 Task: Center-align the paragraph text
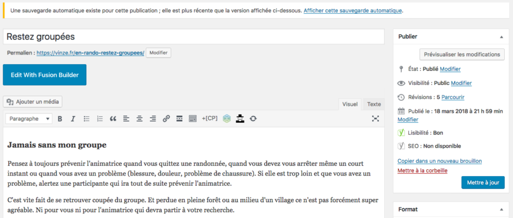140,119
